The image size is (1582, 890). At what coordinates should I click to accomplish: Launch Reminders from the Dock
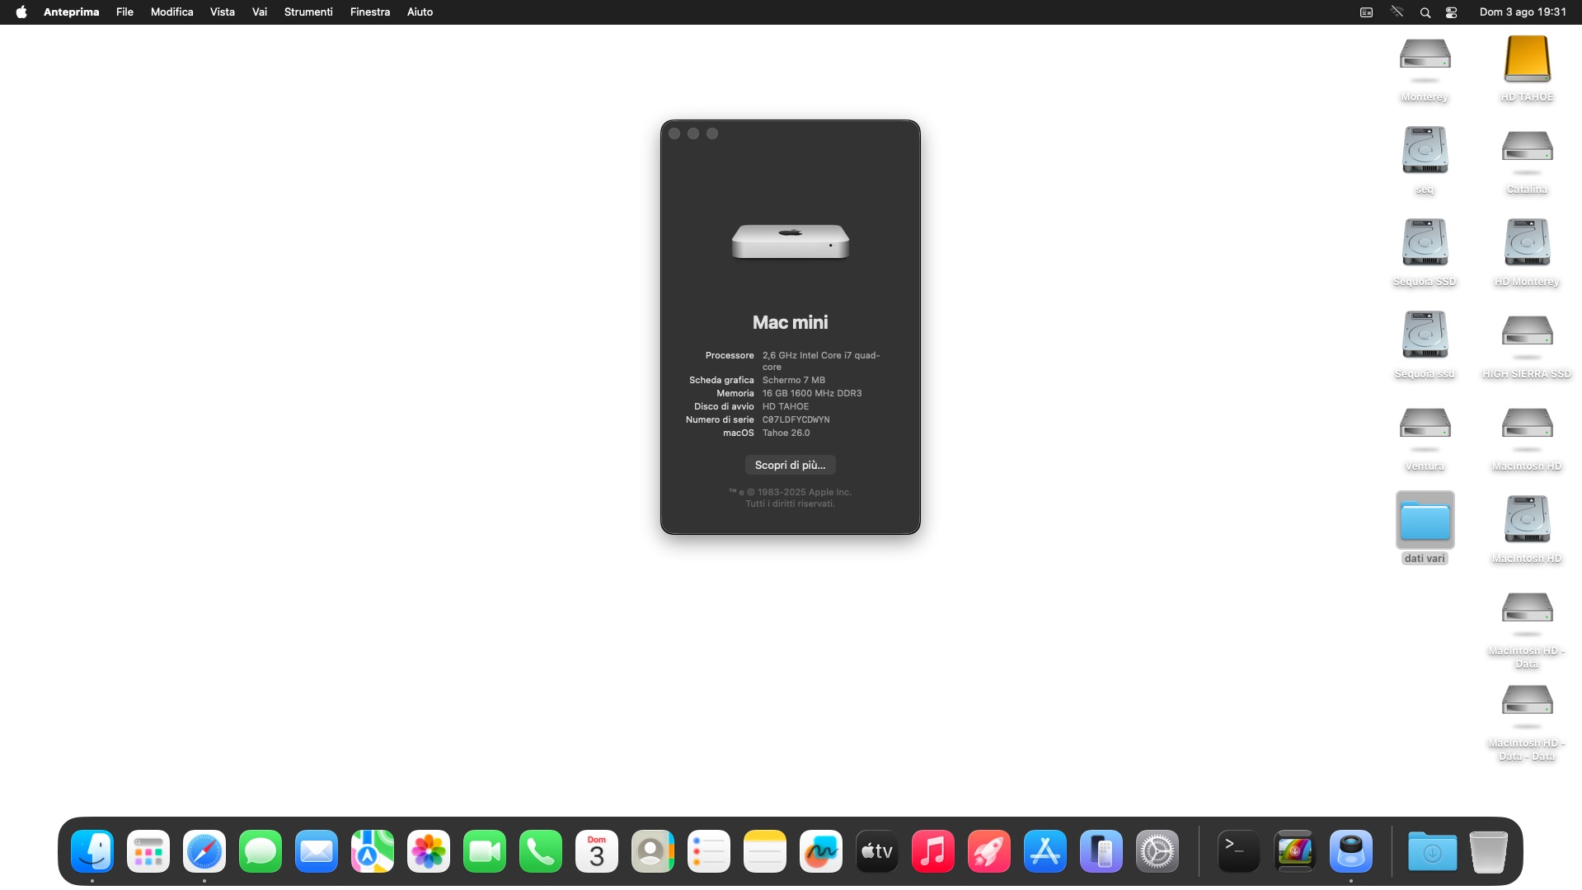(x=709, y=851)
